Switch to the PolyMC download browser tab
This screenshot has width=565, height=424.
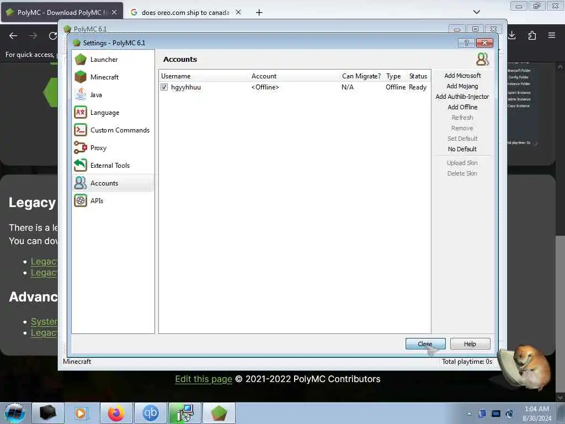coord(61,12)
